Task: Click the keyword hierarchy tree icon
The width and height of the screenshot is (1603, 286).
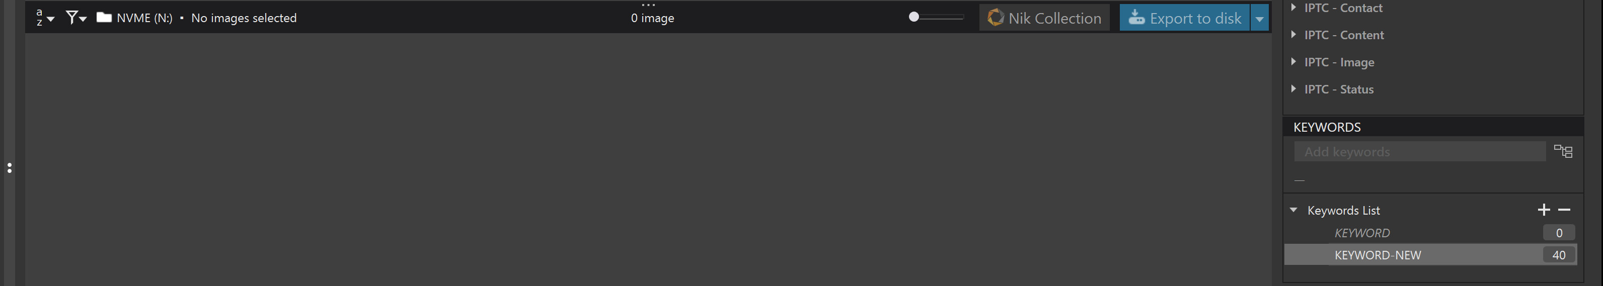Action: 1563,151
